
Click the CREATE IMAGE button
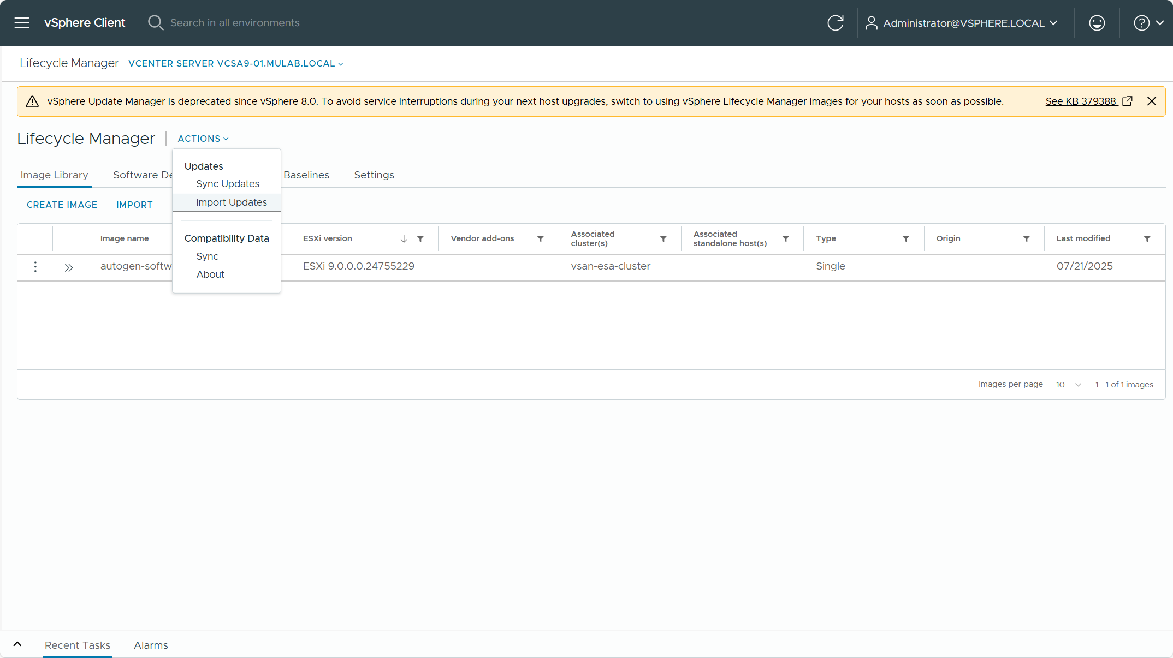click(x=62, y=205)
